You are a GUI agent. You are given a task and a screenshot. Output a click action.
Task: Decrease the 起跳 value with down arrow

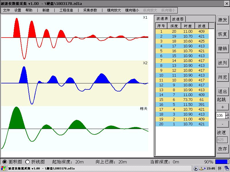(x=228, y=117)
